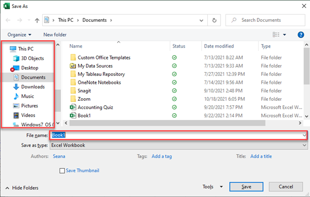Select 3D Objects in navigation pane
The width and height of the screenshot is (310, 197).
[33, 59]
